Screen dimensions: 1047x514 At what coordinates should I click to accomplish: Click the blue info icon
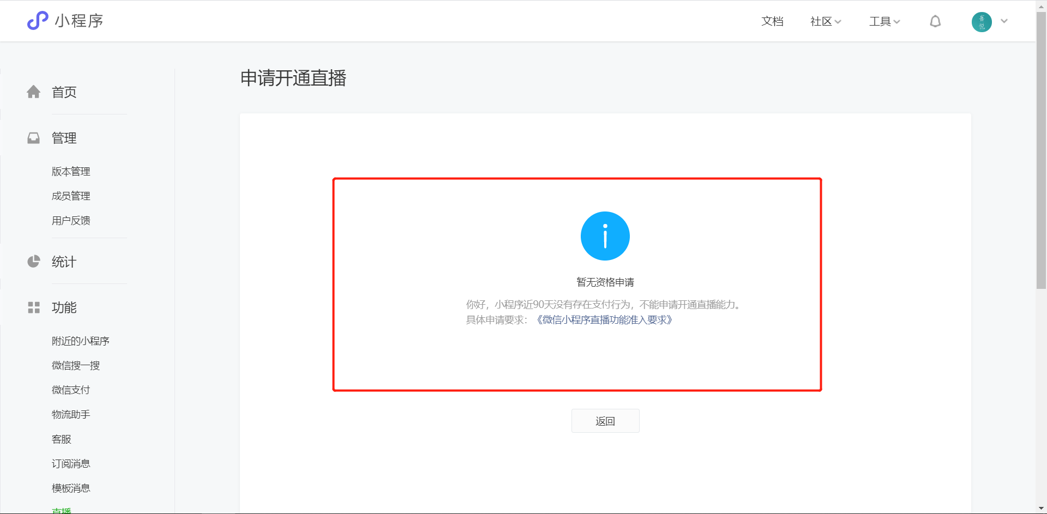(605, 236)
